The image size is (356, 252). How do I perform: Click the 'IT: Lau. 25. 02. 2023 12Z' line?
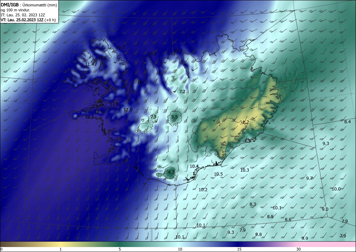click(23, 15)
